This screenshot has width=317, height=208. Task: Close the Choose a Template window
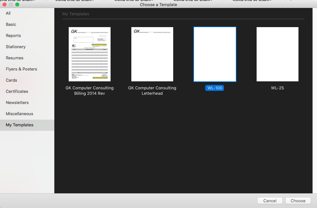(x=4, y=4)
